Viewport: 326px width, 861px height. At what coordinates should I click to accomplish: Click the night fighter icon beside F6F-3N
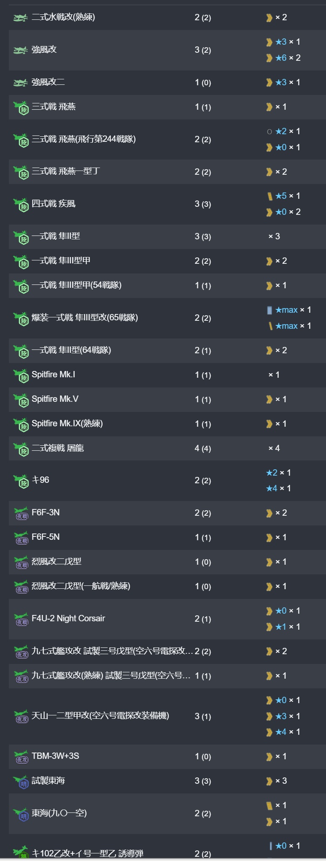[21, 514]
